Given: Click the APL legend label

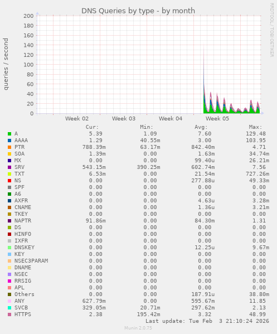Looking at the screenshot, I should point(20,288).
